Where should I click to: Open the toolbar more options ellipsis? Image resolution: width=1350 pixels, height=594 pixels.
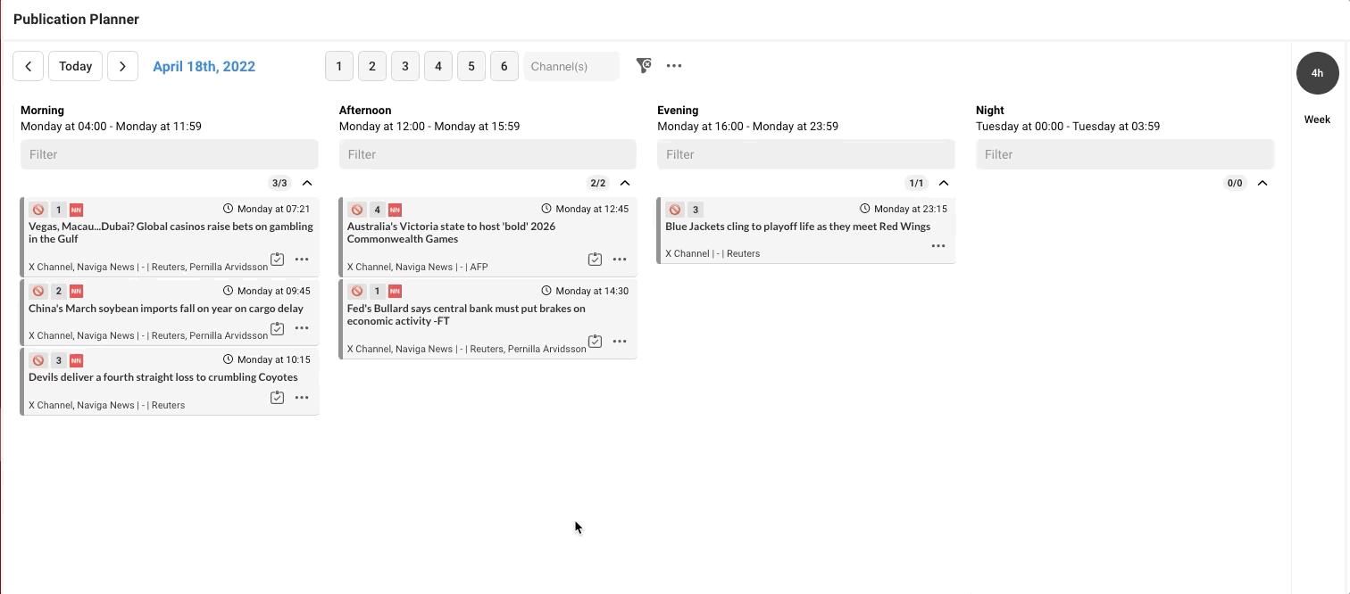[674, 65]
